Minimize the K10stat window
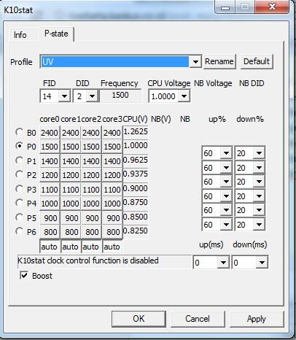 (225, 7)
